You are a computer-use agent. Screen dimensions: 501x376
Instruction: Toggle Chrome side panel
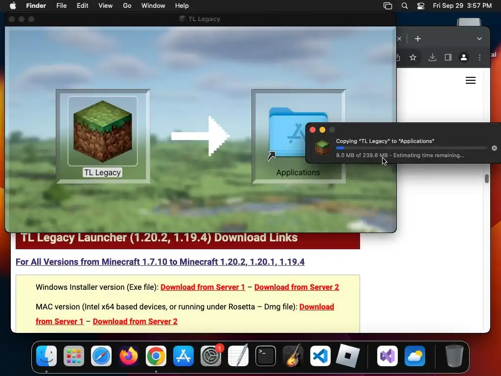[448, 57]
